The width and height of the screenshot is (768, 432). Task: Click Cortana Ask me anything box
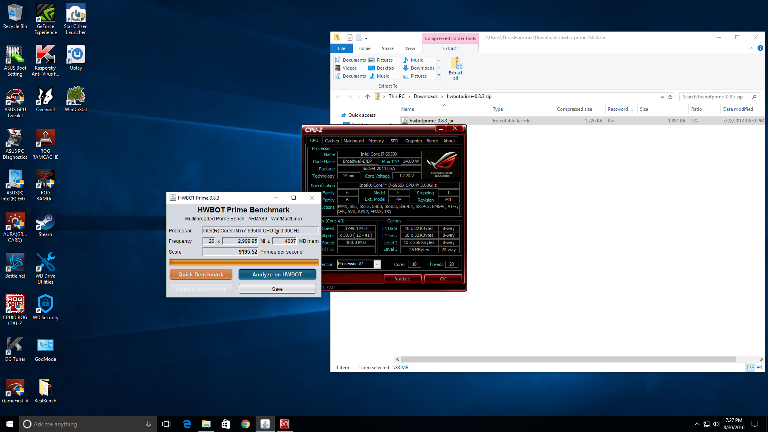coord(88,424)
